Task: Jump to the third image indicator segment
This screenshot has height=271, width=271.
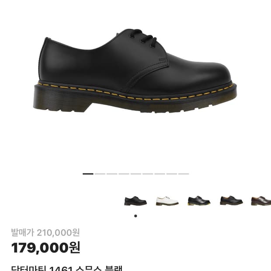Action: click(112, 174)
